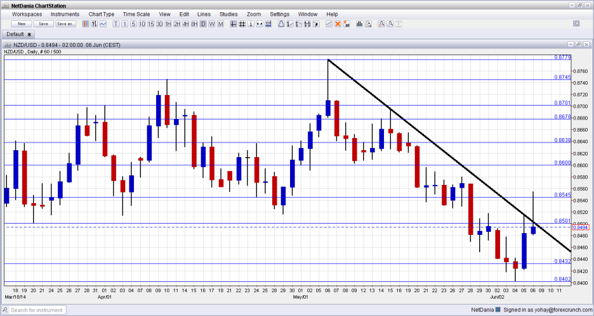Viewport: 594px width, 316px height.
Task: Select Weekly 'W' time scale
Action: pyautogui.click(x=212, y=24)
